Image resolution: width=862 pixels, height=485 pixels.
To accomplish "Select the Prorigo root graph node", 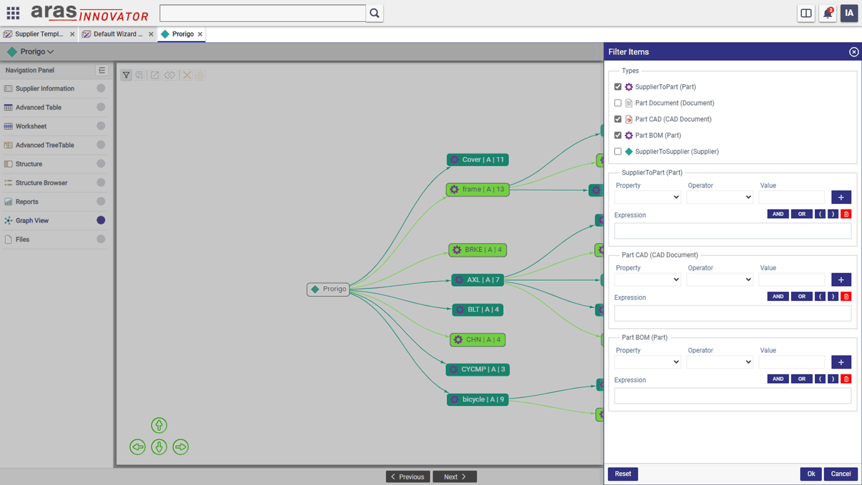I will [329, 289].
